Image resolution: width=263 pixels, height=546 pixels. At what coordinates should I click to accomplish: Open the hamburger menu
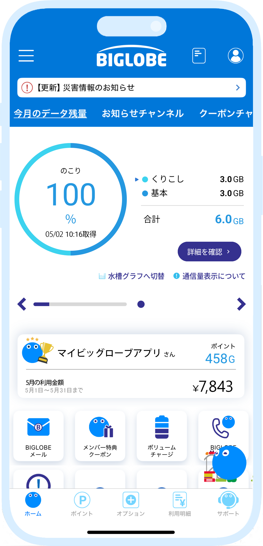click(x=26, y=56)
